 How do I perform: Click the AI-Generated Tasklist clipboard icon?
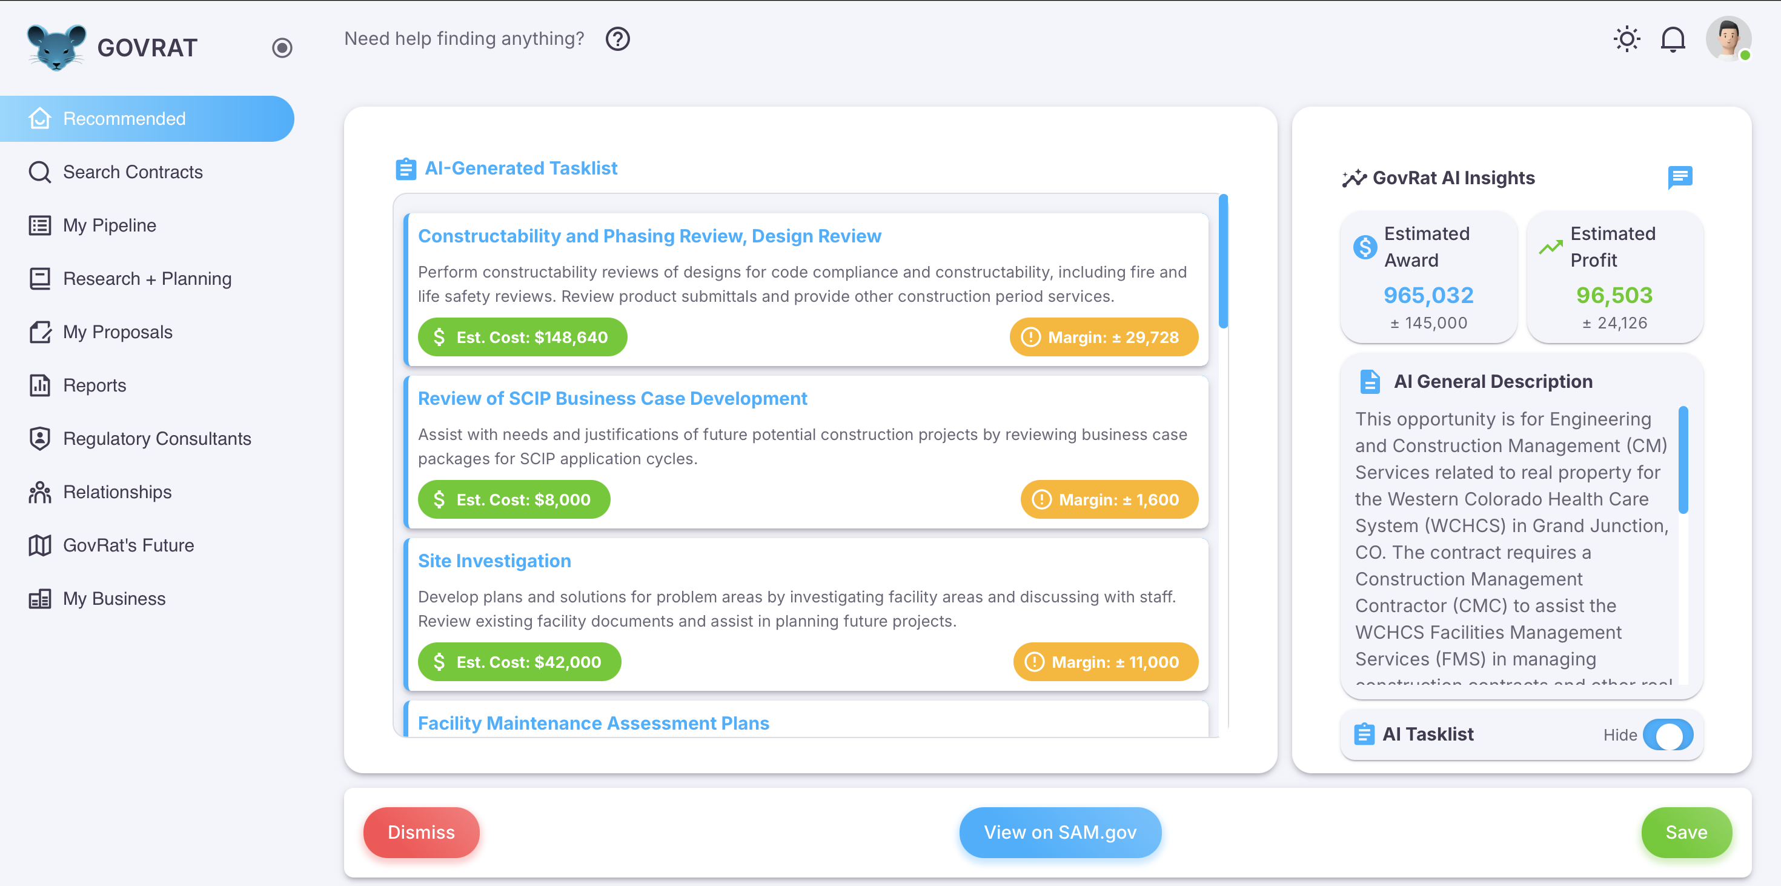405,168
